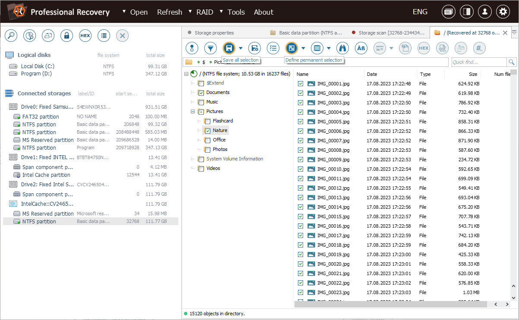Collapse the Pictures folder tree node
Viewport: 519px width, 320px height.
click(193, 112)
